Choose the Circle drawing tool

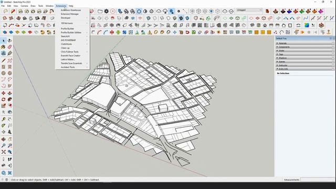pyautogui.click(x=4, y=73)
